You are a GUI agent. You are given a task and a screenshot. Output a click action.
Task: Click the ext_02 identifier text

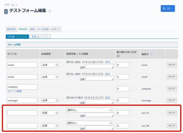click(x=145, y=126)
